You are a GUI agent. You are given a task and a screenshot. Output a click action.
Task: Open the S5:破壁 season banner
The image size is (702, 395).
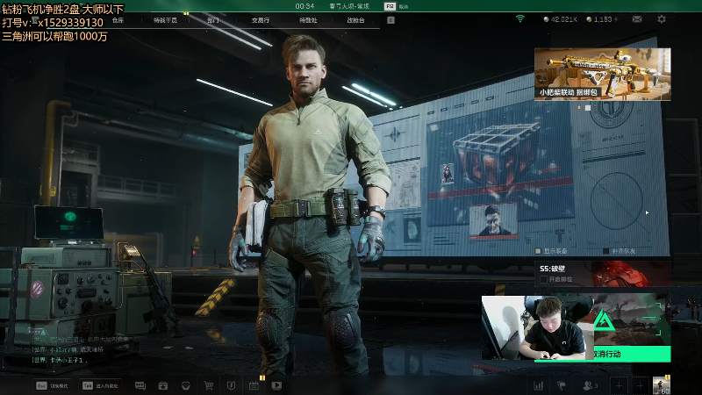coord(603,274)
